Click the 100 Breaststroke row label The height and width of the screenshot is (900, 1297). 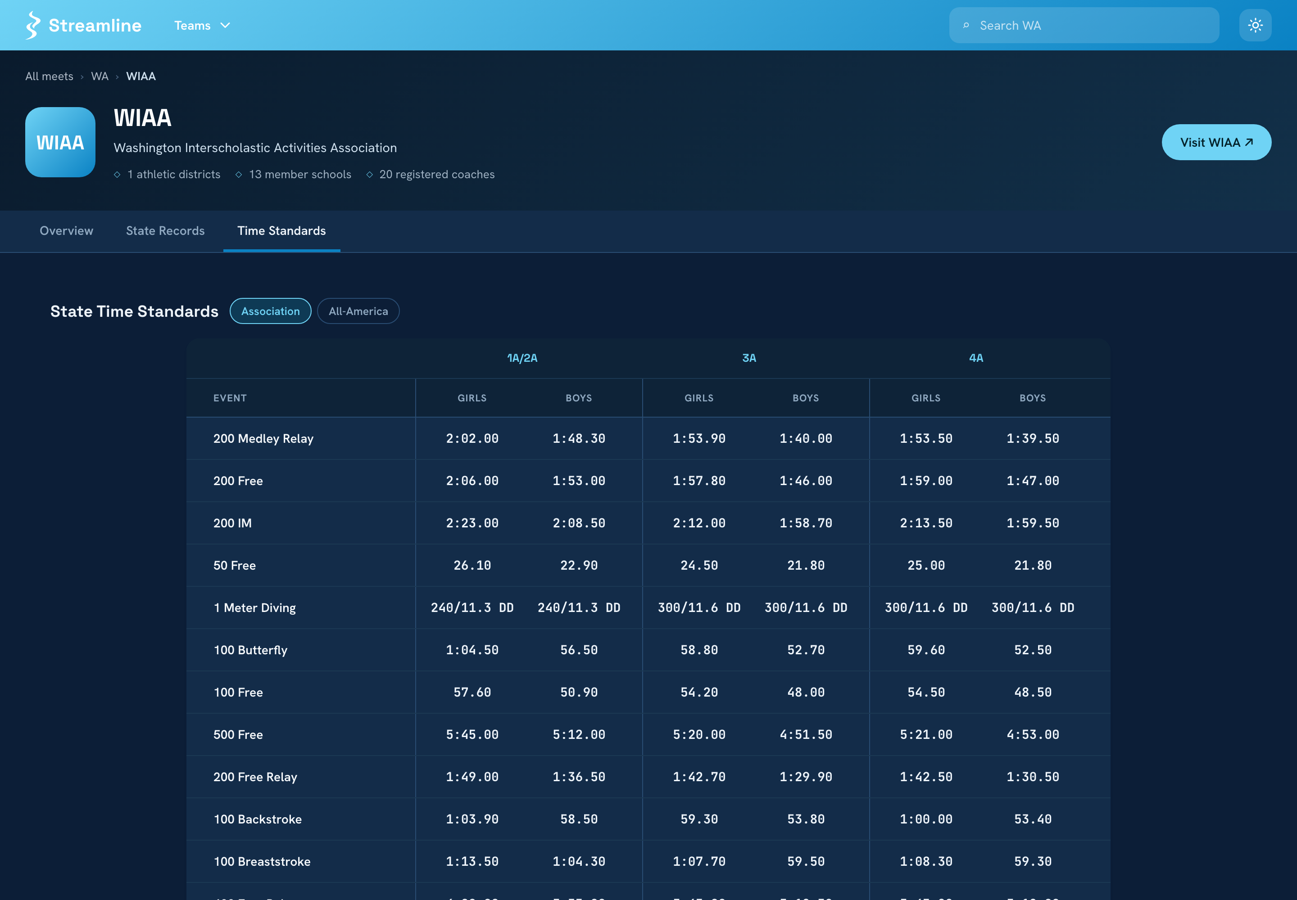pos(262,862)
